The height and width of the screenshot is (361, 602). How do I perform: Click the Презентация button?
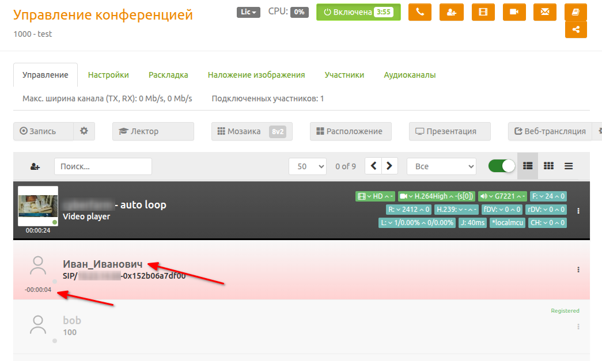click(x=450, y=131)
